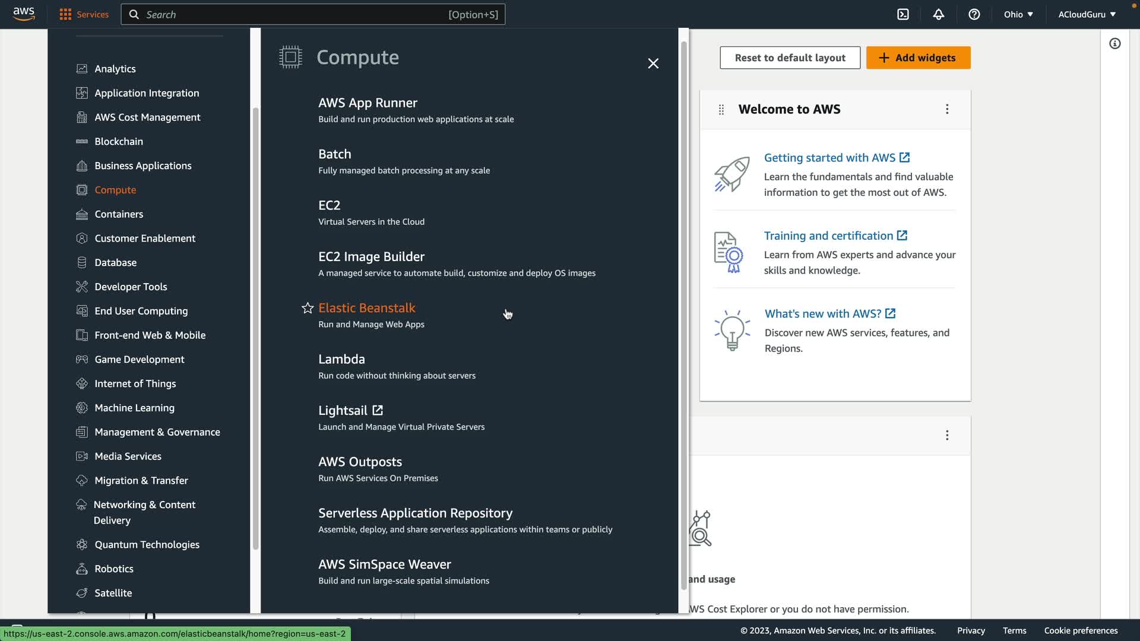Image resolution: width=1140 pixels, height=641 pixels.
Task: Open the info panel icon at right
Action: point(1114,43)
